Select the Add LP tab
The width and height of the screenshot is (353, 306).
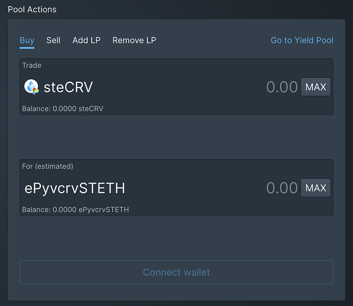pos(86,40)
